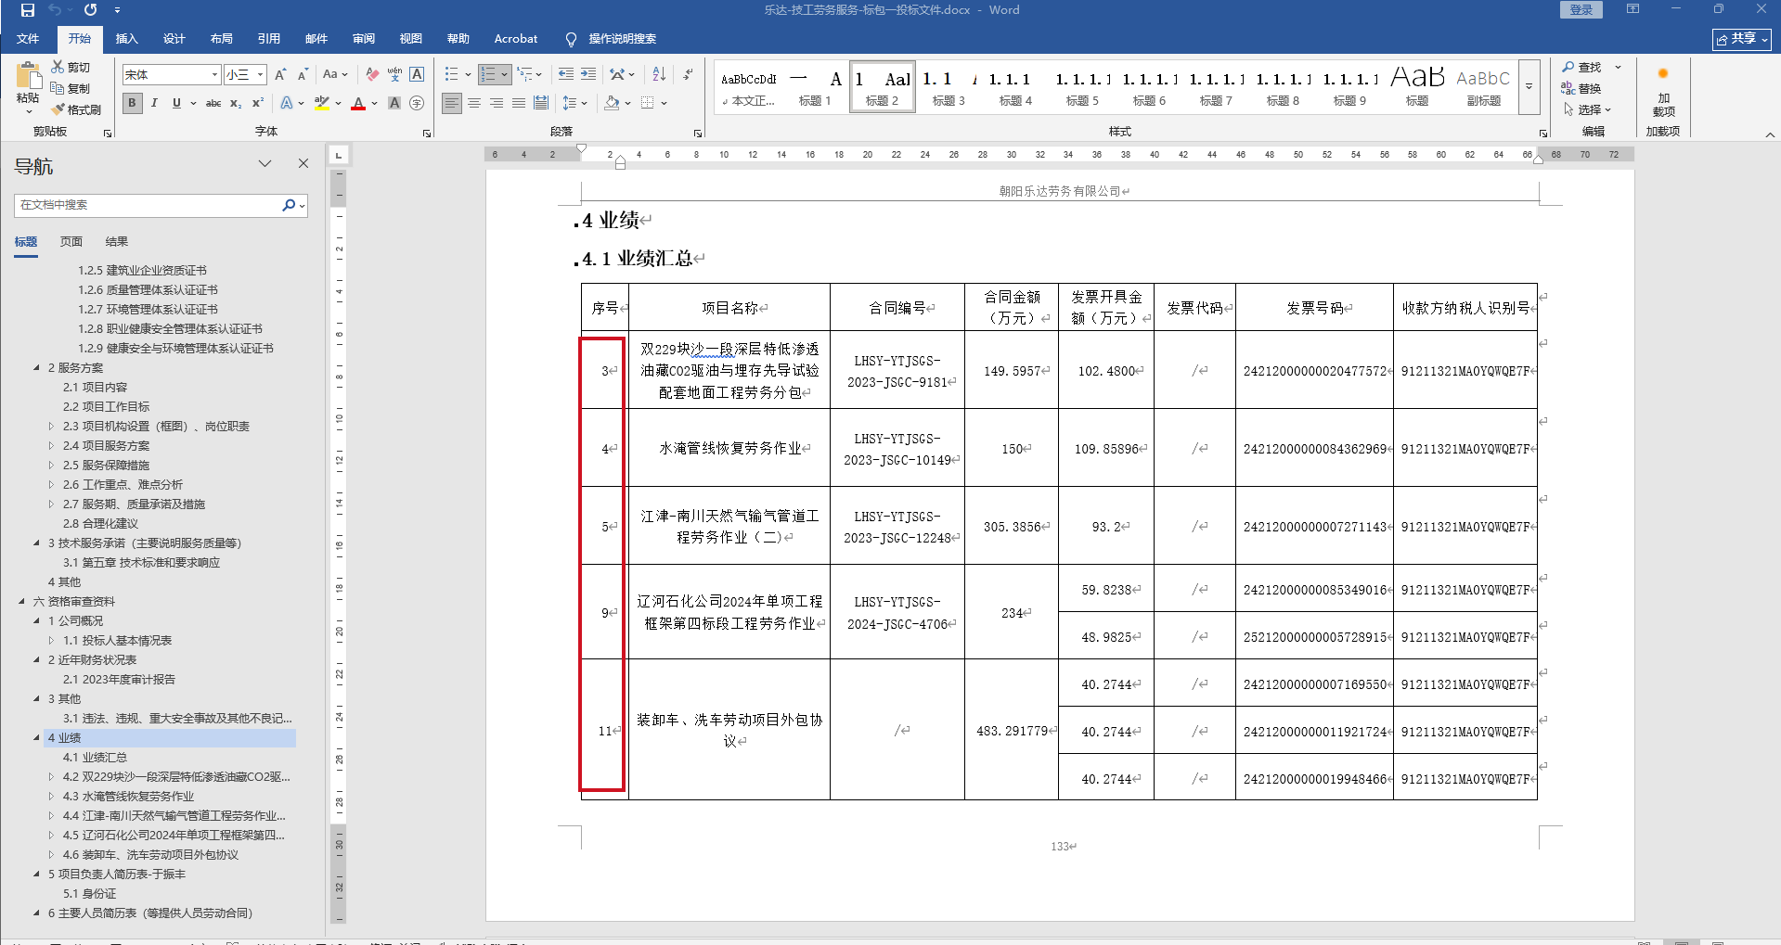Click the Clear Formatting eraser icon

click(x=372, y=74)
